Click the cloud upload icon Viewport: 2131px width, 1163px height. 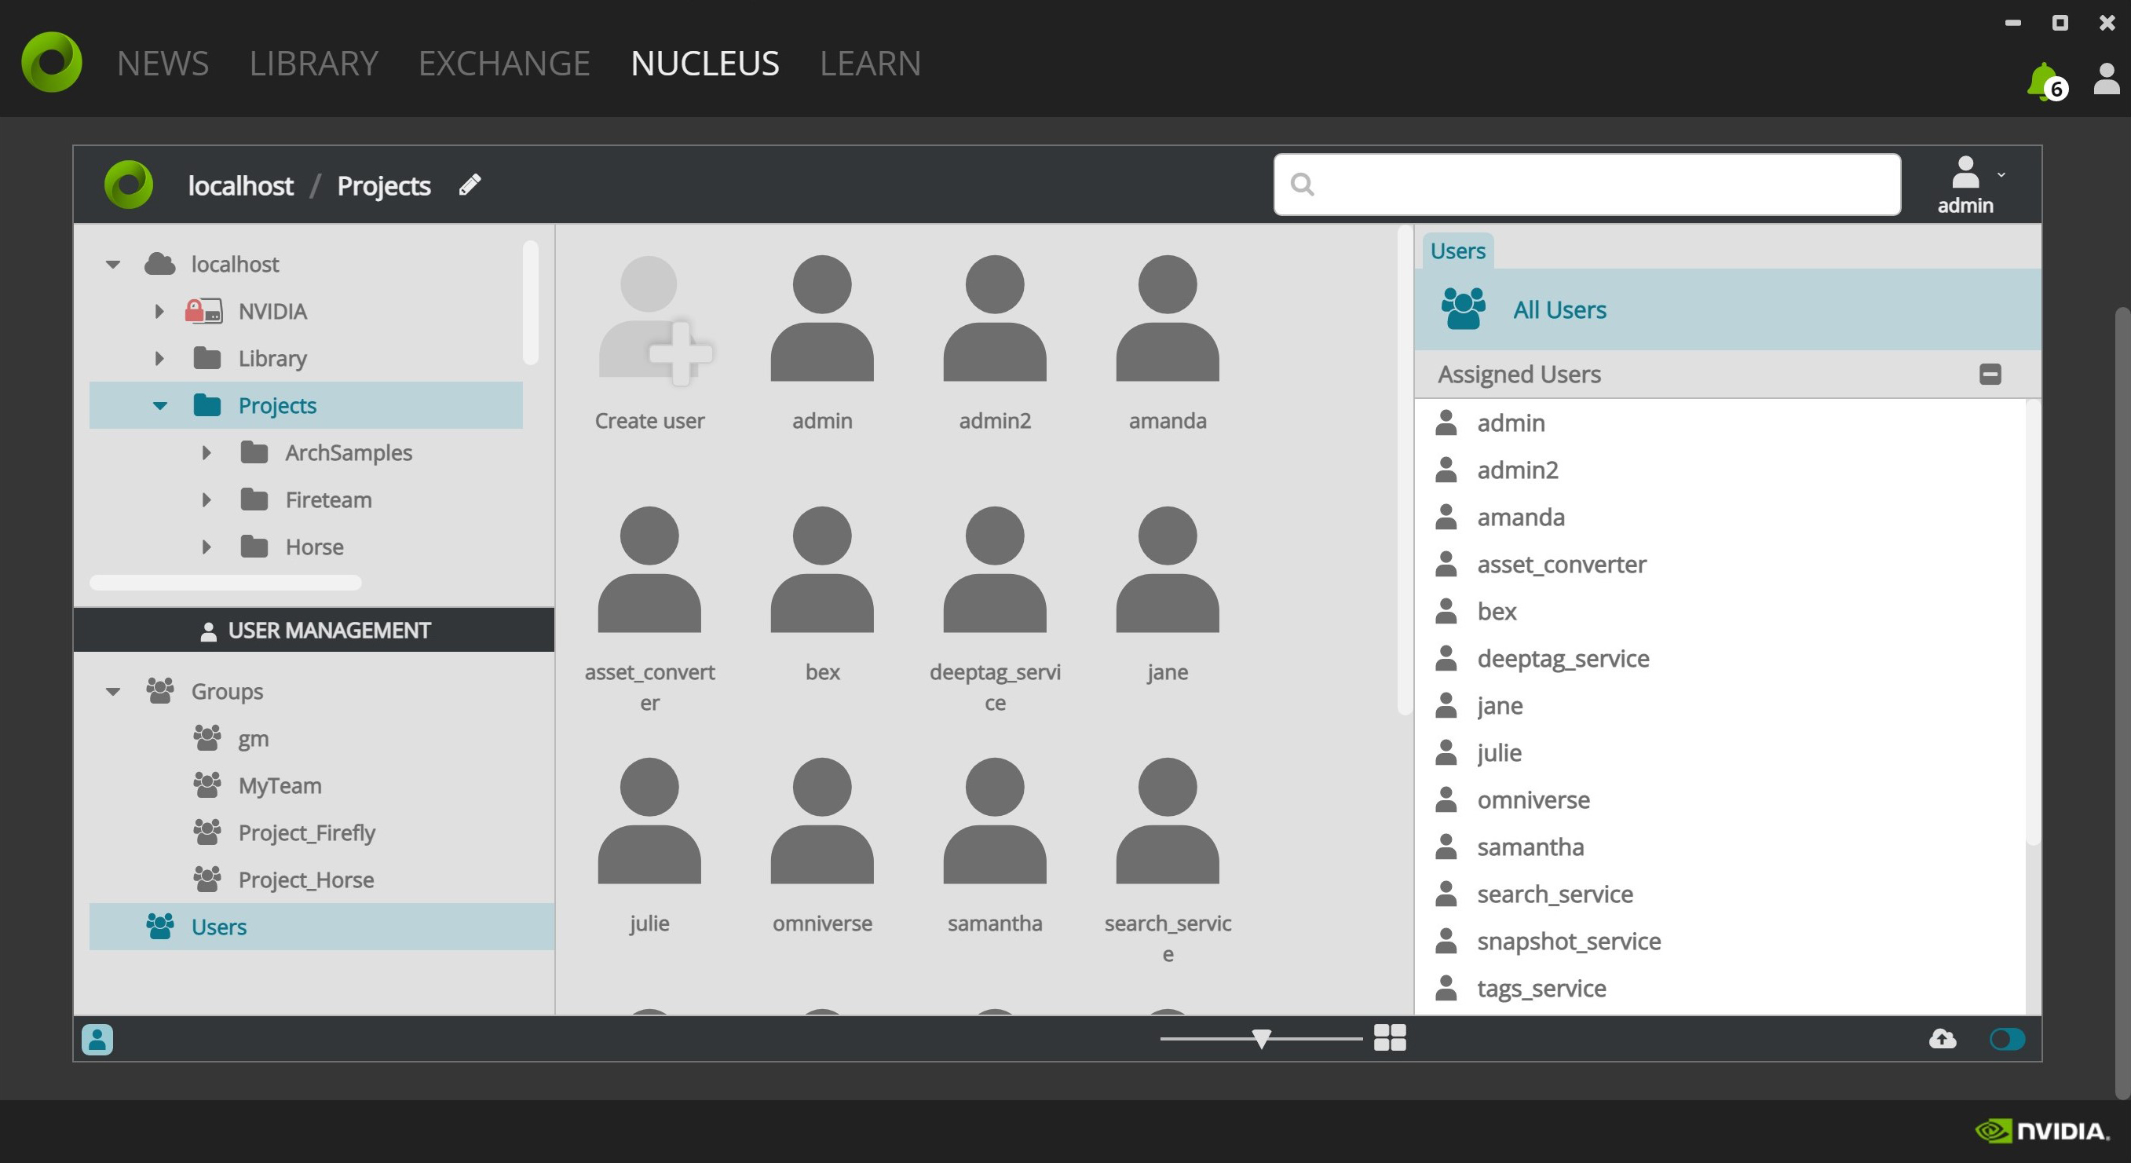click(x=1943, y=1038)
